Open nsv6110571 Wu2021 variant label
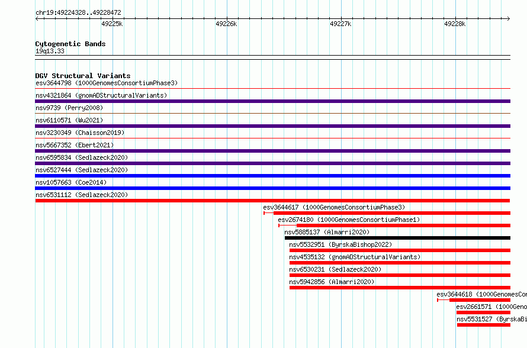This screenshot has width=527, height=348. [69, 120]
